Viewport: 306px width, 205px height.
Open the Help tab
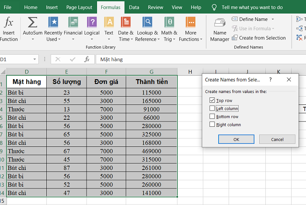(196, 7)
